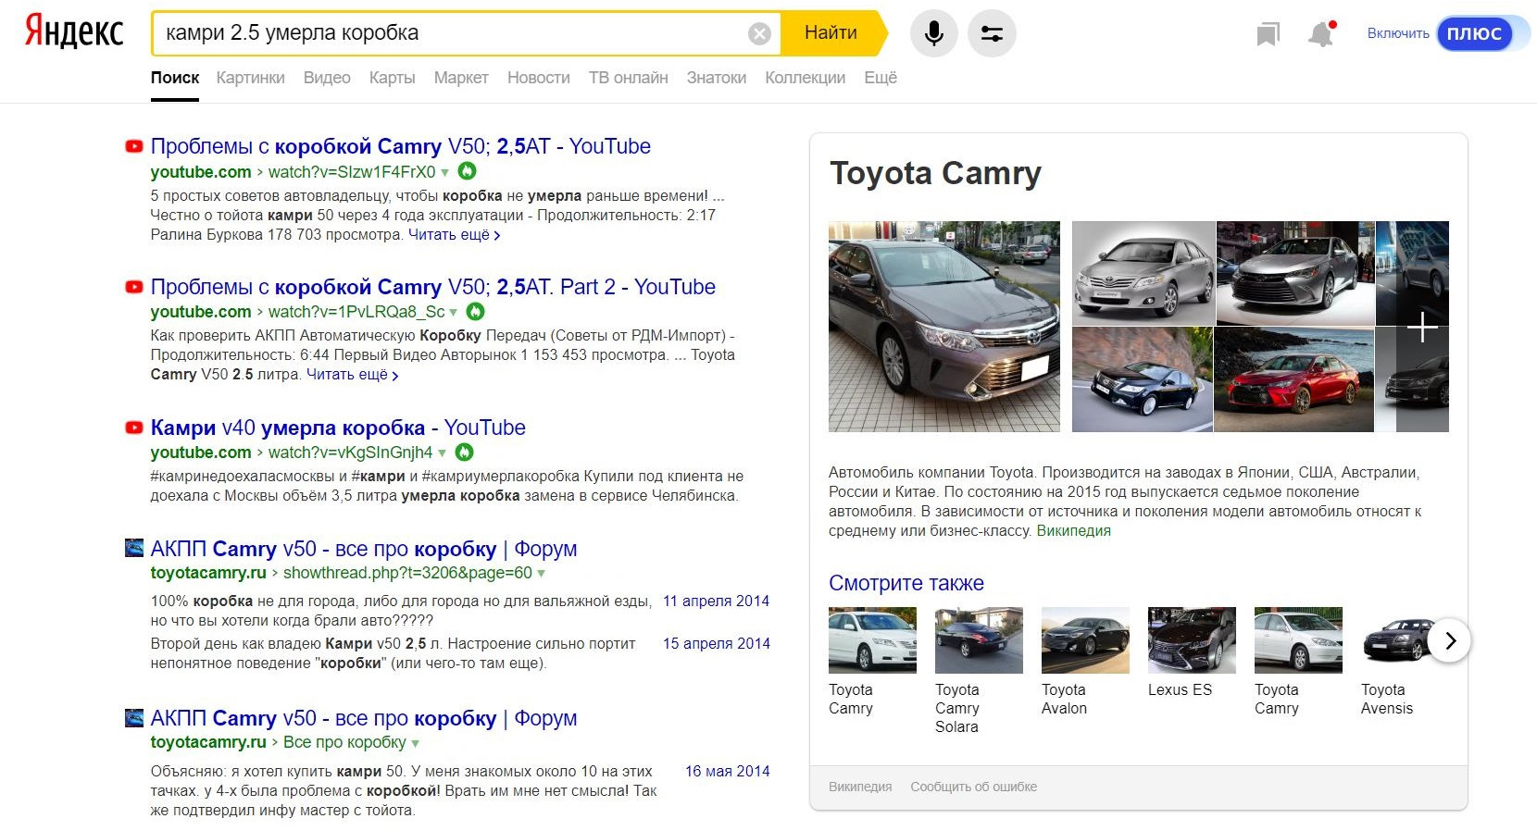1537x831 pixels.
Task: Switch to the ТВ онлайн tab
Action: (x=628, y=78)
